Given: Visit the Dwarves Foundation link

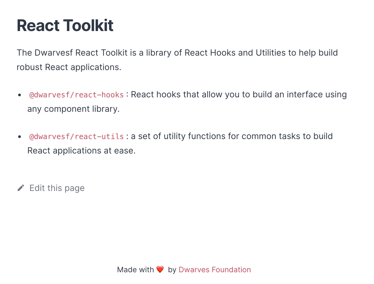Looking at the screenshot, I should 215,270.
